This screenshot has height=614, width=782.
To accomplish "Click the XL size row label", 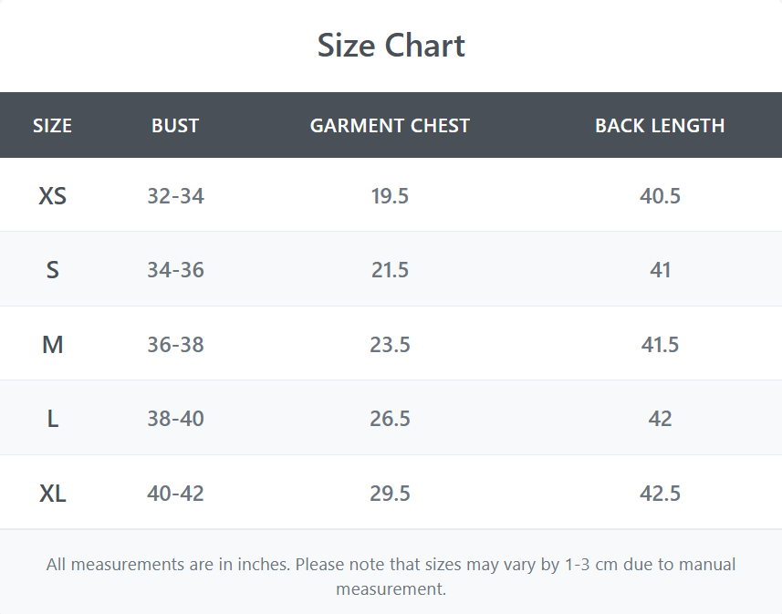I will coord(52,494).
